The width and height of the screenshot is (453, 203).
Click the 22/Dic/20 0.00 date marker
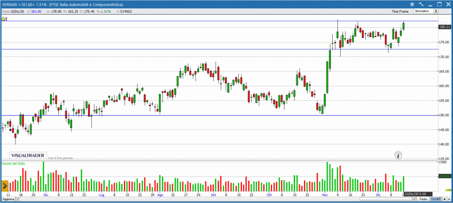click(x=418, y=194)
